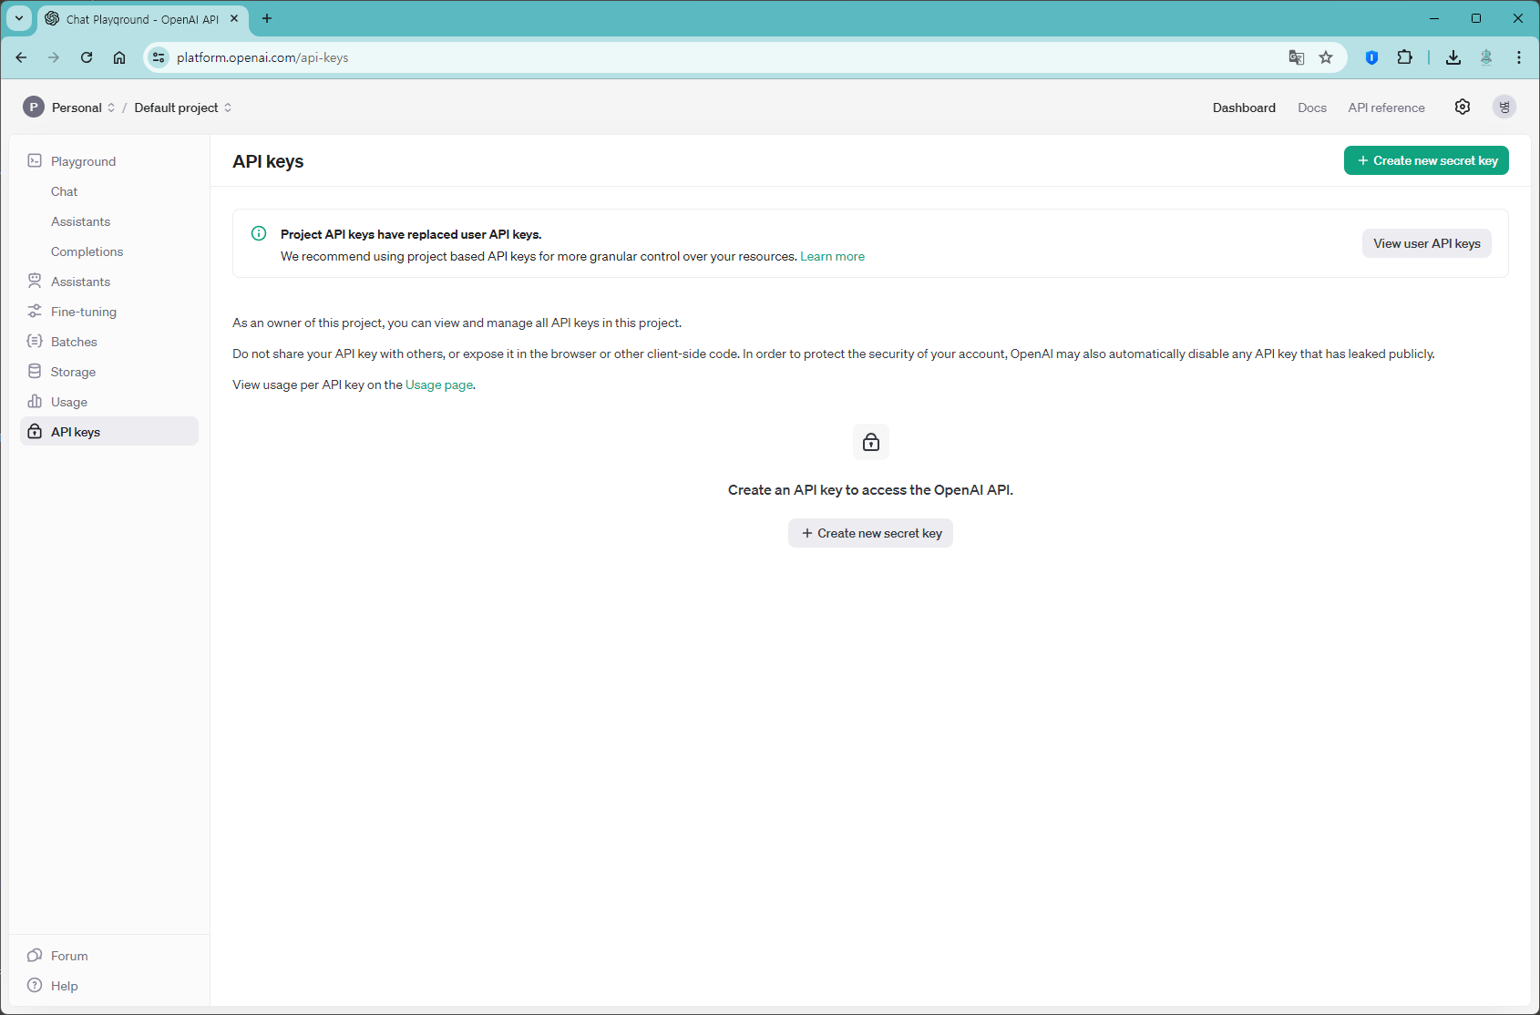The height and width of the screenshot is (1015, 1540).
Task: Open the Bitwarden shield extension
Action: (1371, 57)
